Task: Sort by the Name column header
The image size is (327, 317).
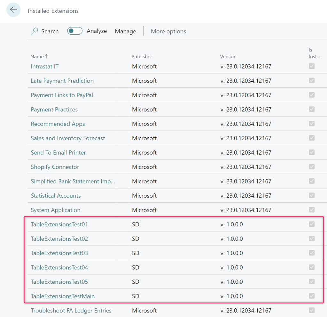Action: point(37,56)
